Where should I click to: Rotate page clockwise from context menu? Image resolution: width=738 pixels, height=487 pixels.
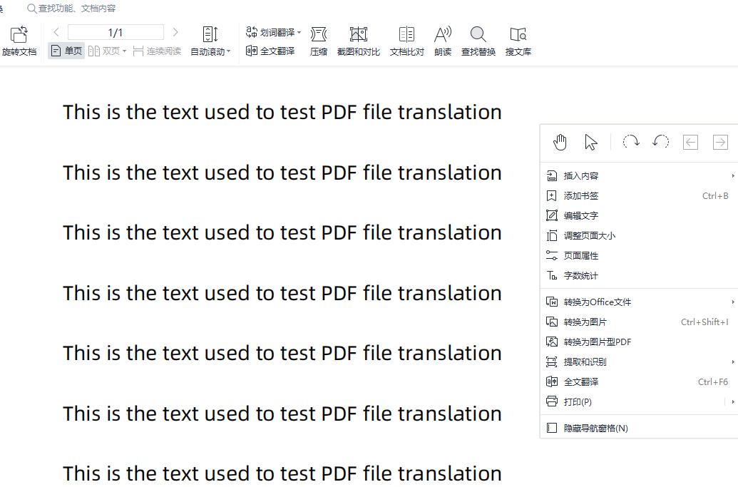(630, 142)
